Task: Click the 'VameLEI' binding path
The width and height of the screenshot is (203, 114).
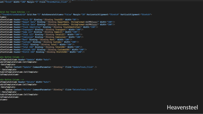Action: pyautogui.click(x=58, y=32)
